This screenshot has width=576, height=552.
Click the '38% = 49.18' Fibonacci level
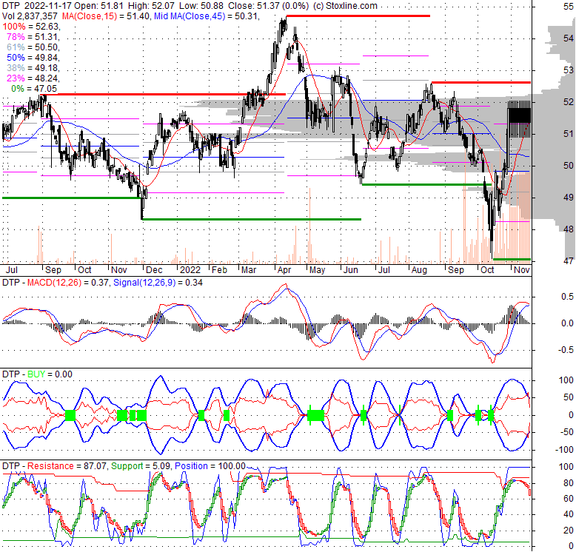(33, 68)
